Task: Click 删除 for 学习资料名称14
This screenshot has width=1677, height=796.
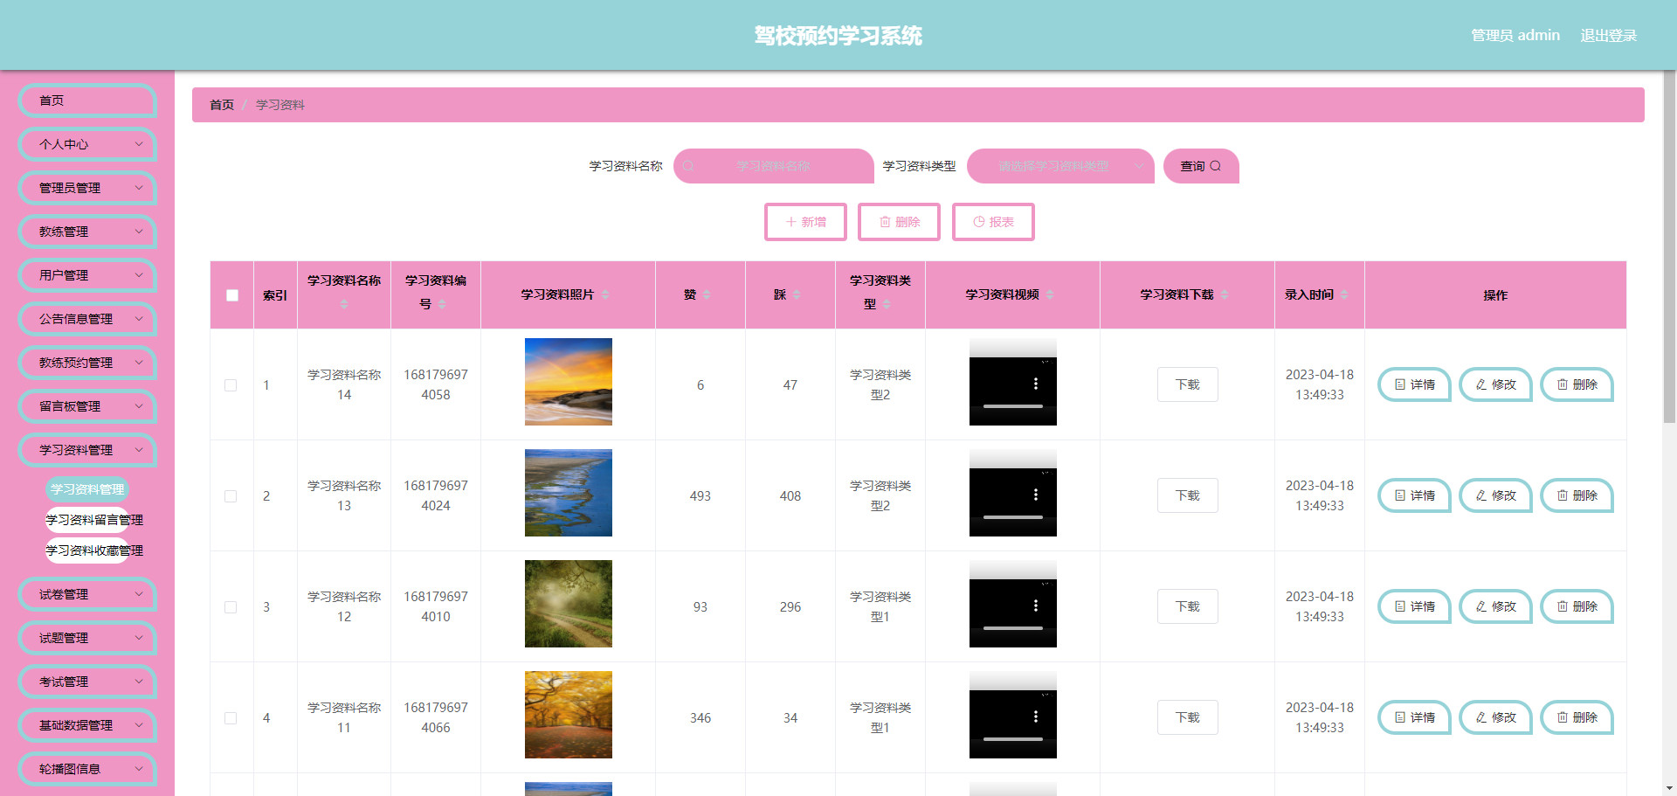Action: 1577,384
